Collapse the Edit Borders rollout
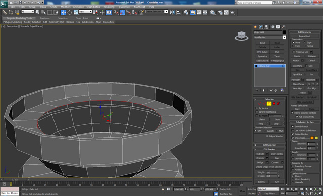 (x=269, y=149)
